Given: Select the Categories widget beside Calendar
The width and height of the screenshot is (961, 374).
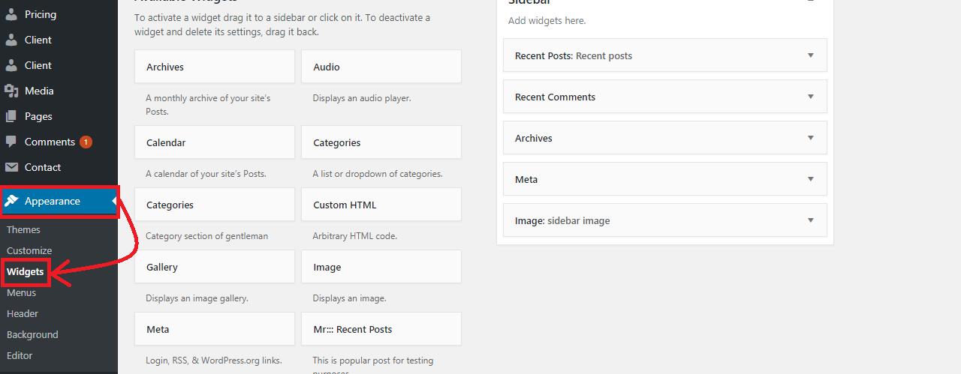Looking at the screenshot, I should (381, 142).
